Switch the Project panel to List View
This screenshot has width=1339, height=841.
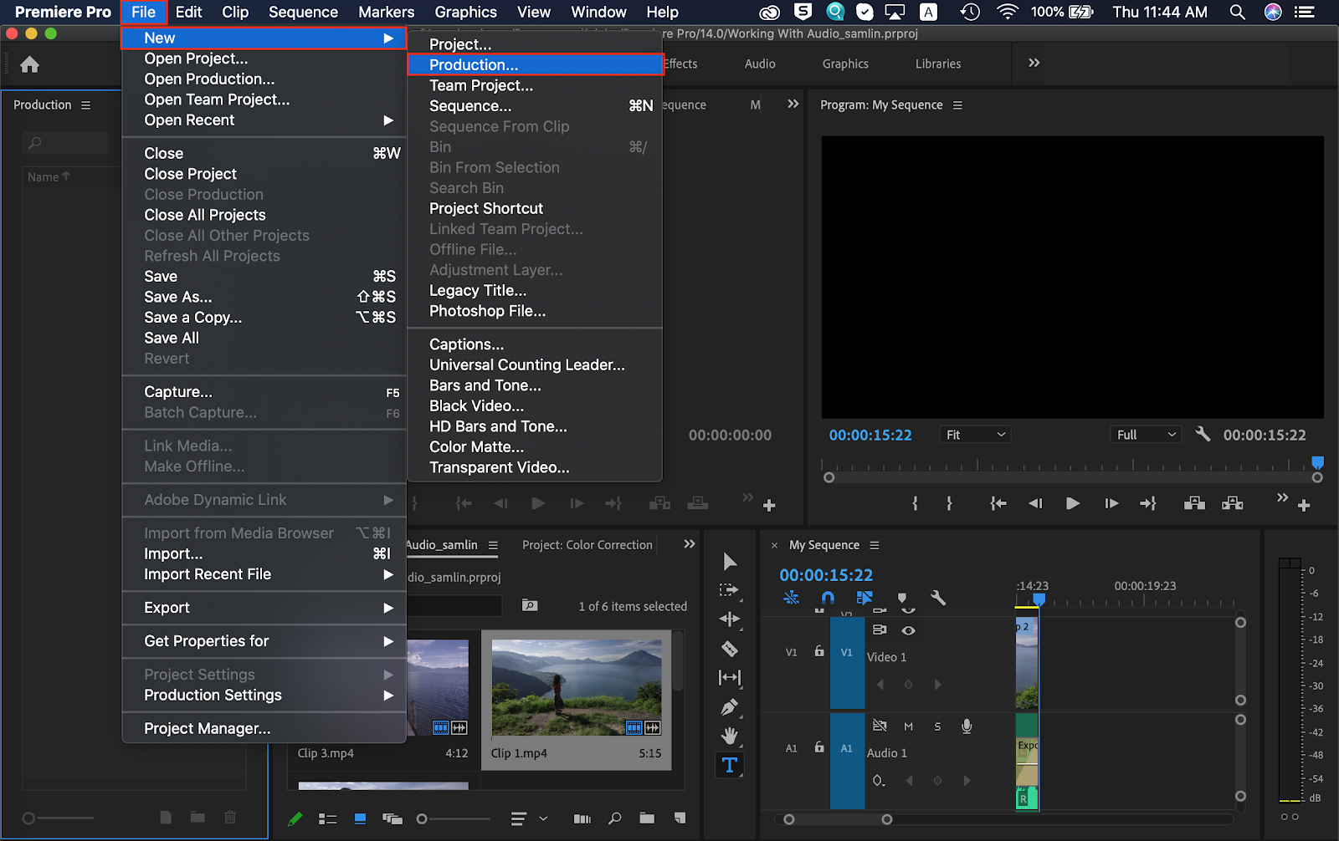coord(328,819)
